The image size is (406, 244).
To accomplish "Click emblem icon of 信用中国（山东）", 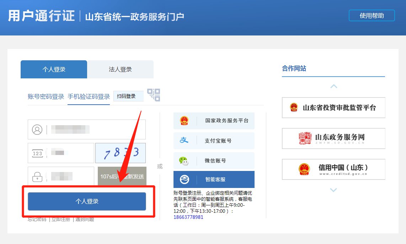I will click(304, 169).
